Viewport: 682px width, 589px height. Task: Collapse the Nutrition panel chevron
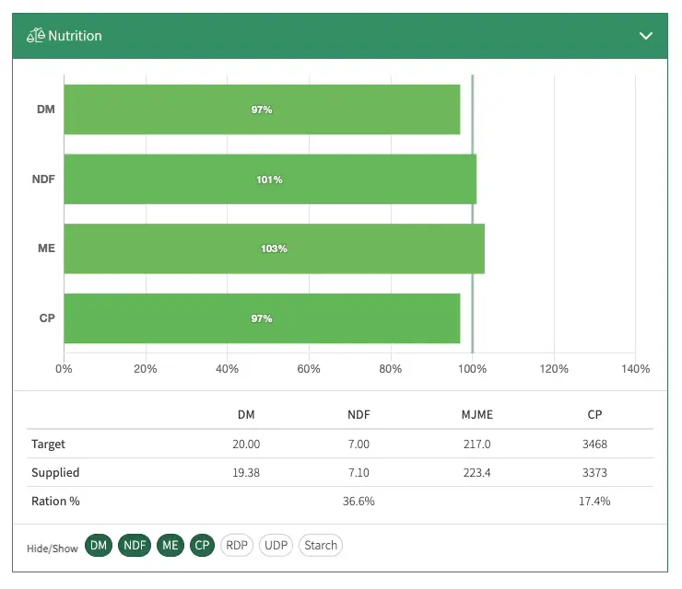pos(646,36)
